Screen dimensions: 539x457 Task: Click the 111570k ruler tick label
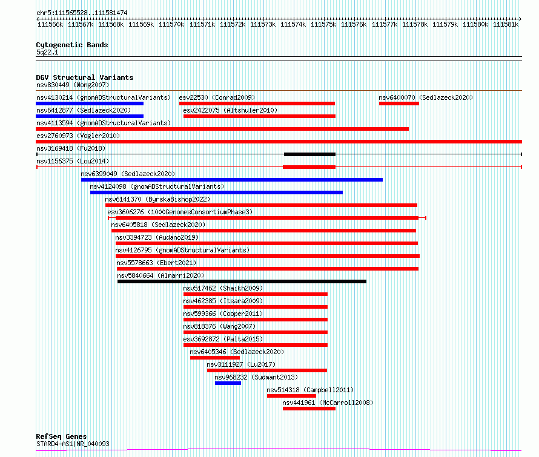171,24
